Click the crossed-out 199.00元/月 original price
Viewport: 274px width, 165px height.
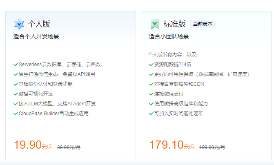coord(212,147)
